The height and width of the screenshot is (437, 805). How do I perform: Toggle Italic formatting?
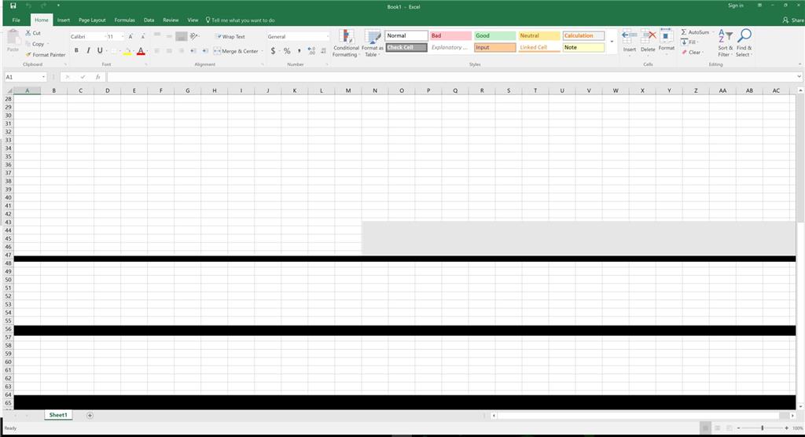coord(88,50)
